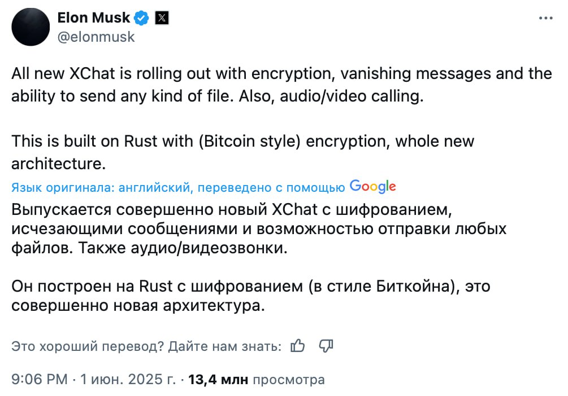Click the Google logo in translation notice
The image size is (568, 396).
tap(372, 187)
